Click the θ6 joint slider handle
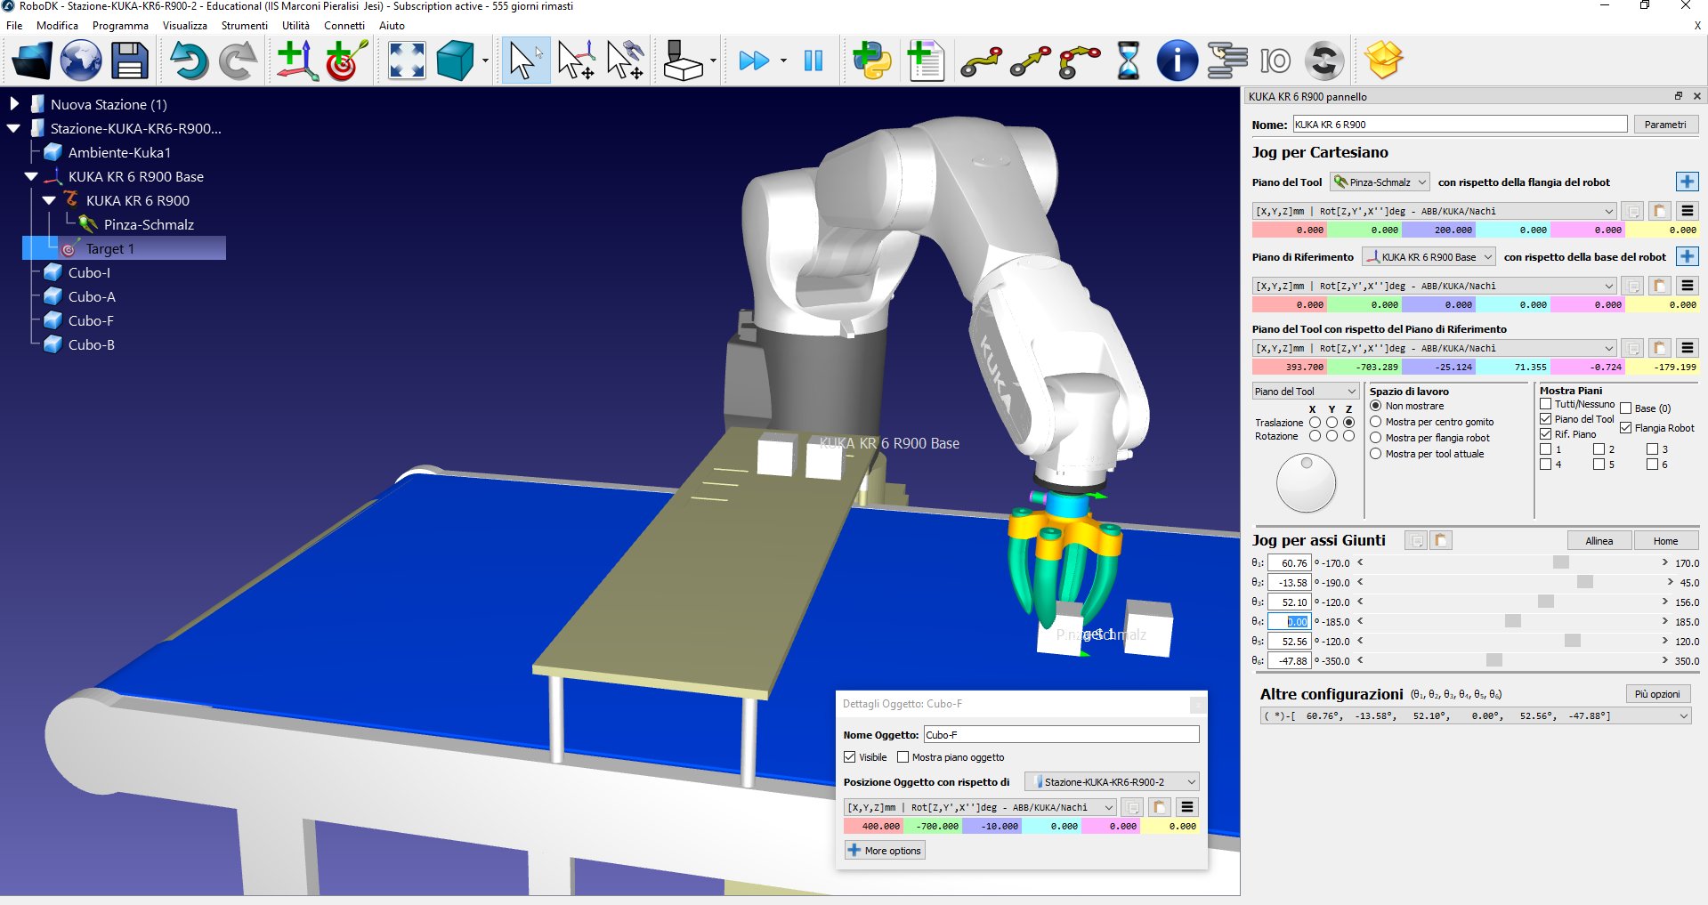The width and height of the screenshot is (1708, 905). click(x=1494, y=660)
